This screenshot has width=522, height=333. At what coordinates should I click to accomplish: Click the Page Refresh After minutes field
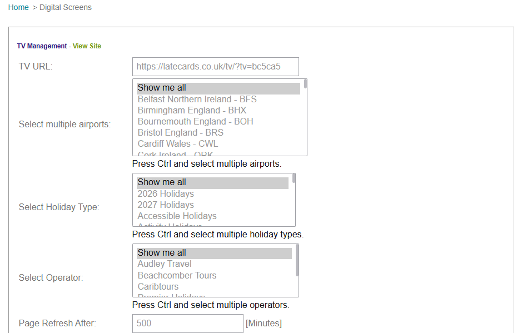[188, 324]
